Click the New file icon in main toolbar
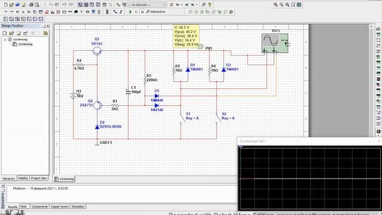Screen dimensions: 382x215 (x=6, y=5)
